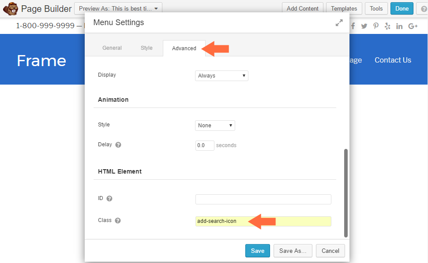Expand the Menu Settings dialog to fullscreen
The image size is (428, 263).
339,23
